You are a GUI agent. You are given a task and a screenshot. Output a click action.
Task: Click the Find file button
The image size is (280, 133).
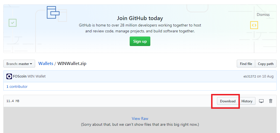click(x=246, y=64)
